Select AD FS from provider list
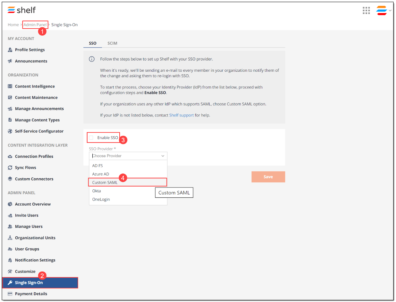This screenshot has height=302, width=396. click(128, 166)
